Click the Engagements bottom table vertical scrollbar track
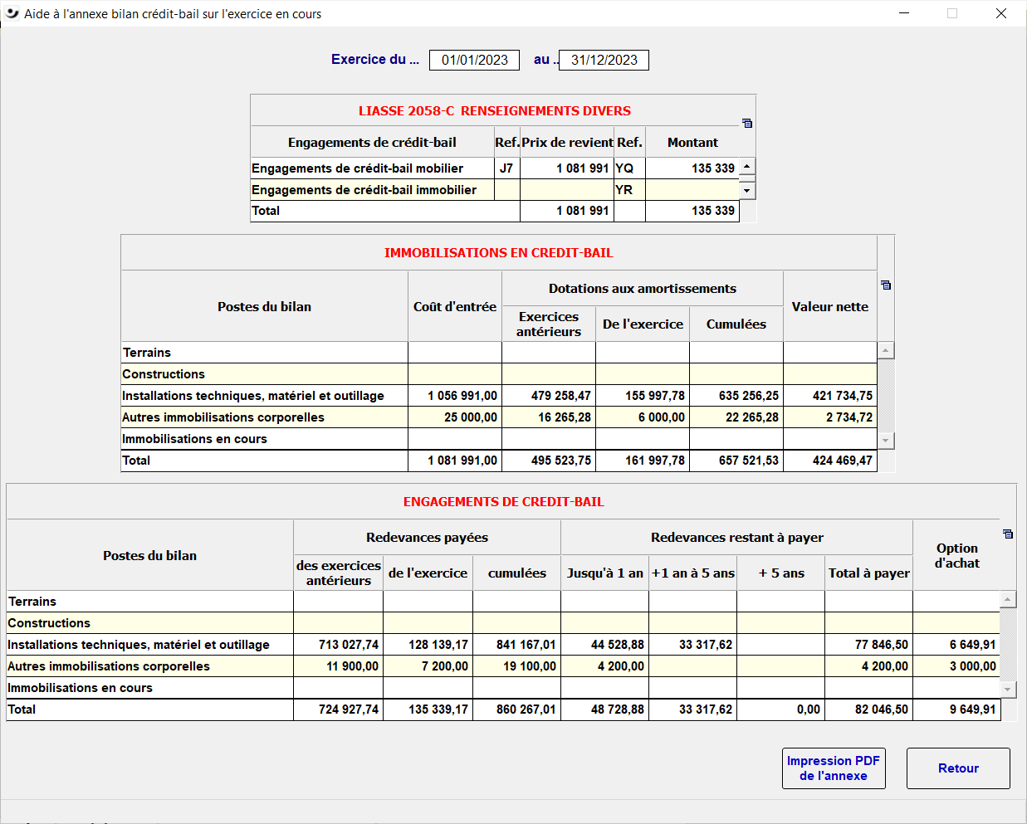Viewport: 1027px width, 824px height. (1008, 644)
